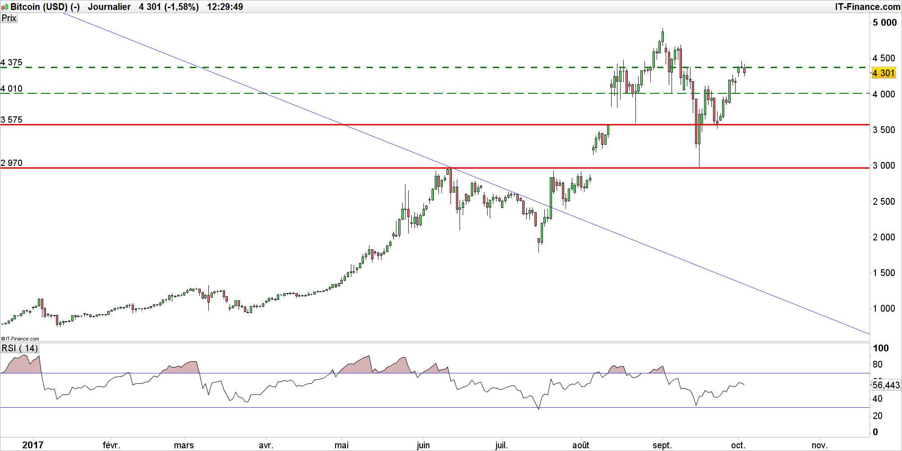Image resolution: width=902 pixels, height=451 pixels.
Task: Click the 4 500 price axis label
Action: pos(884,58)
